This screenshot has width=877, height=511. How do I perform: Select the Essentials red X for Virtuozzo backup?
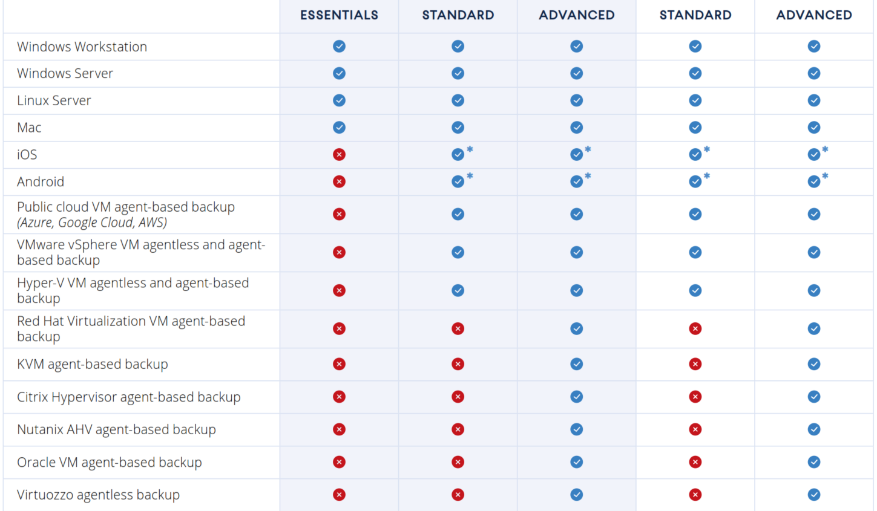click(x=339, y=495)
